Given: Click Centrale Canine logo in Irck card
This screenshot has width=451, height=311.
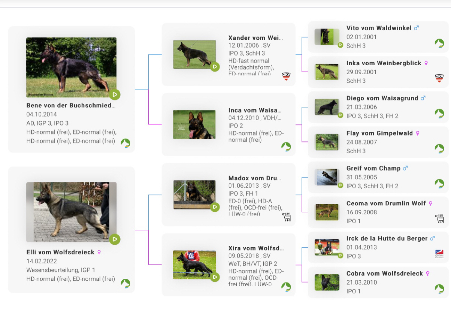Looking at the screenshot, I should point(439,254).
